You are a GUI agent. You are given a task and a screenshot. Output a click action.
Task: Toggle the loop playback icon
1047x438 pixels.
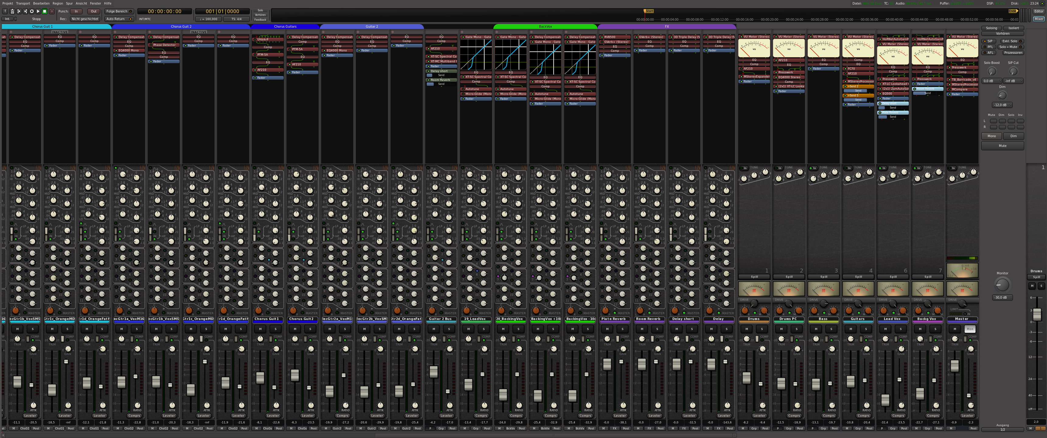32,11
